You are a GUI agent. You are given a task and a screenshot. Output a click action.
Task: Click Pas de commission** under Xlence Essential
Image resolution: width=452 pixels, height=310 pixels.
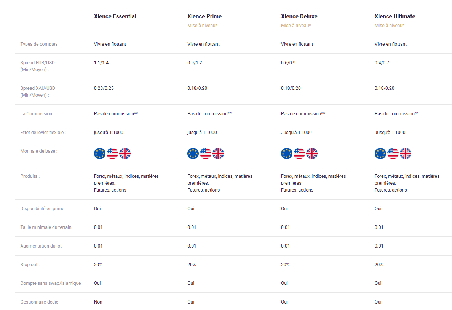point(116,114)
